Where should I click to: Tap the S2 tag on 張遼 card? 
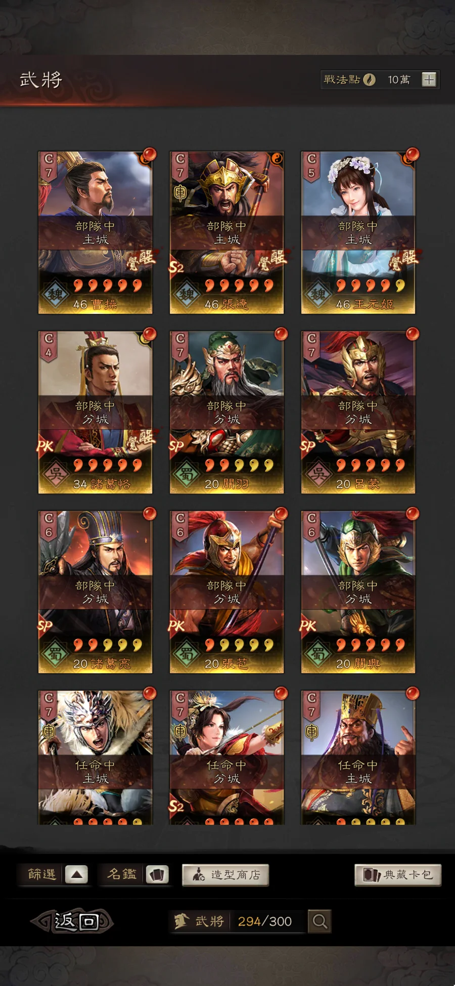click(176, 266)
